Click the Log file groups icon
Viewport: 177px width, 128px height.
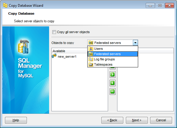pos(91,59)
